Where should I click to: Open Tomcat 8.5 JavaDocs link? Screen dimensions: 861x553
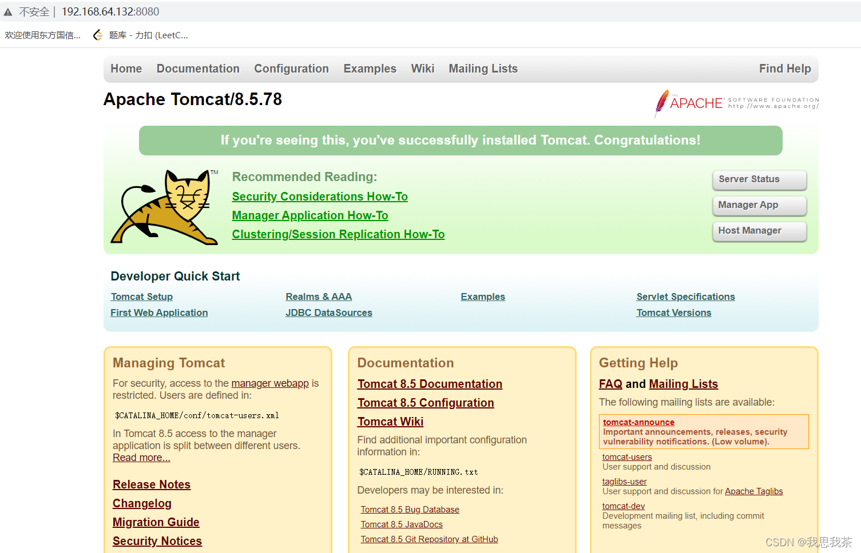402,524
